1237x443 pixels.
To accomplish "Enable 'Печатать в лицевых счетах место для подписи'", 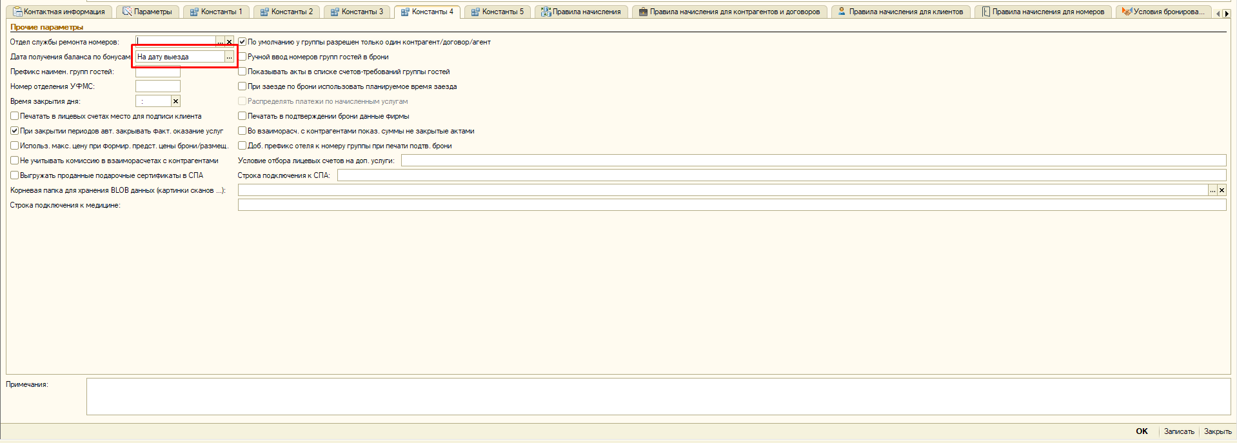I will tap(14, 116).
